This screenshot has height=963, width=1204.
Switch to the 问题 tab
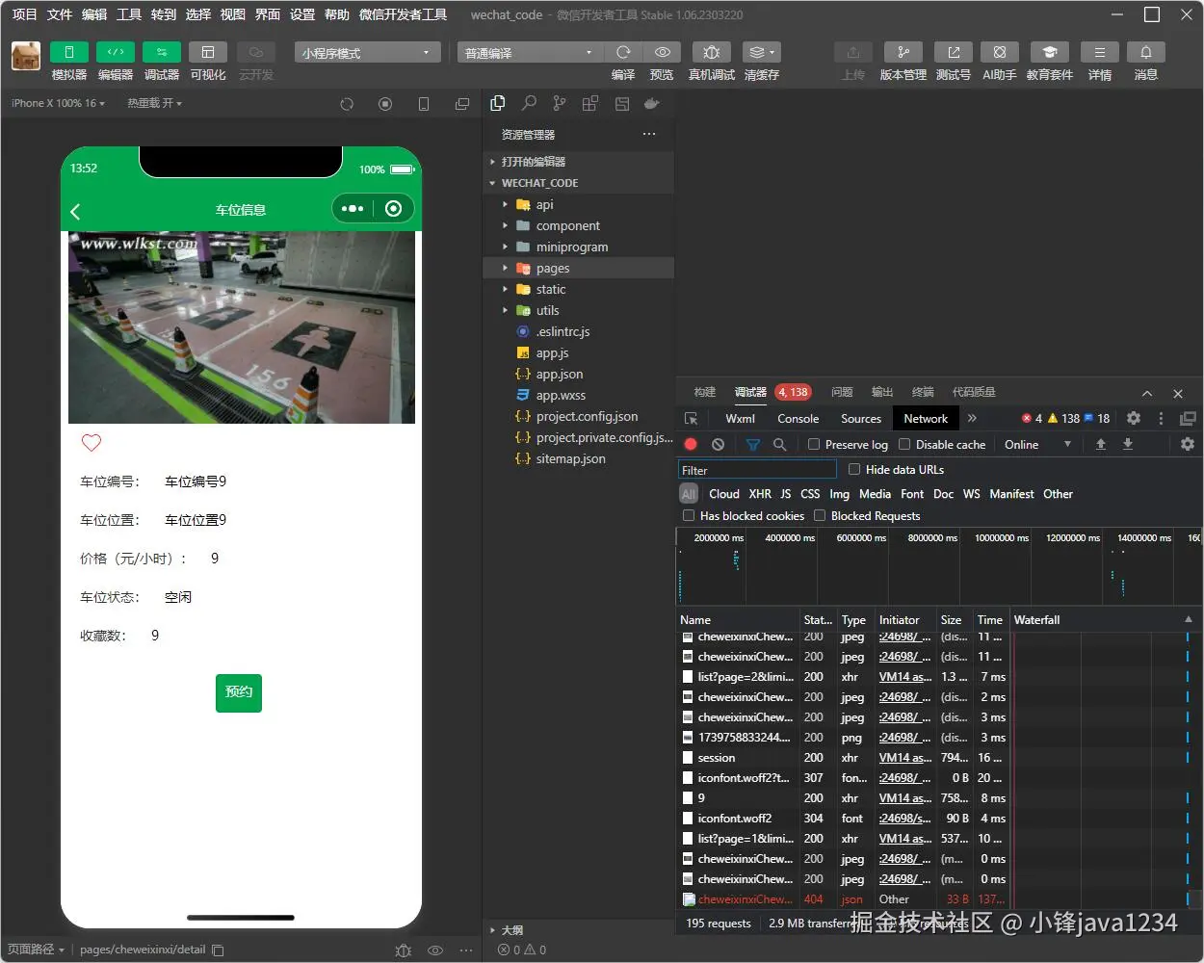[842, 392]
